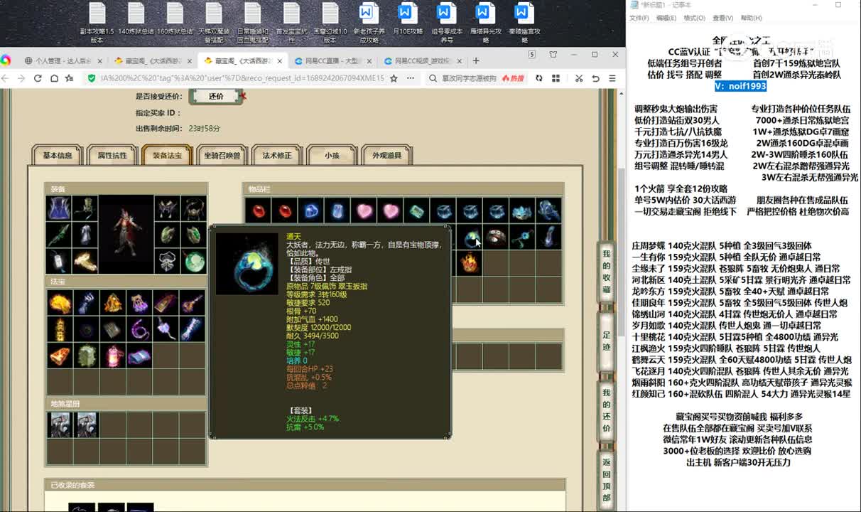Open the browser main menu icon

[612, 78]
